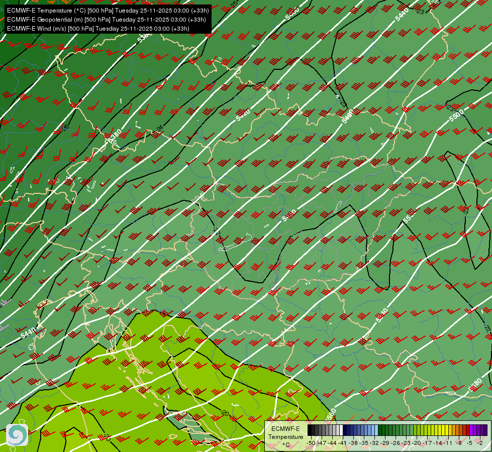Image resolution: width=492 pixels, height=452 pixels.
Task: Click the -26 colorbar tick label
Action: click(x=396, y=443)
